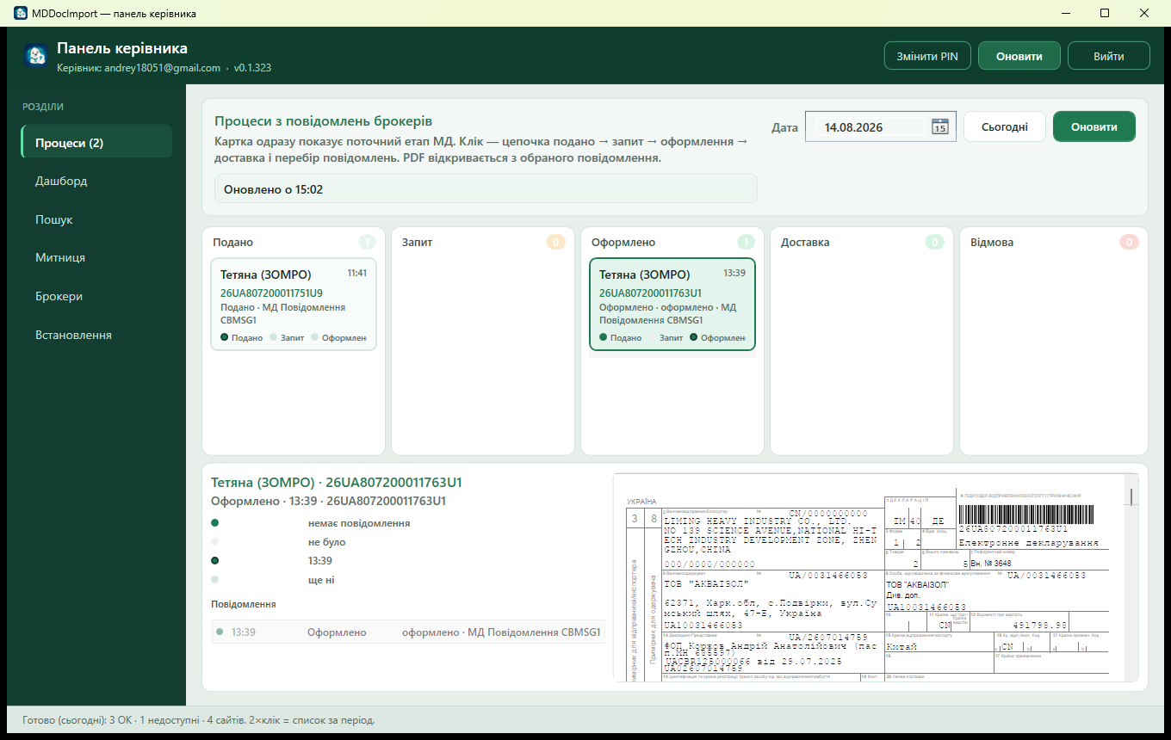Screen dimensions: 1171x740
Task: Click the PDF preview vertical scrollbar
Action: point(1133,577)
